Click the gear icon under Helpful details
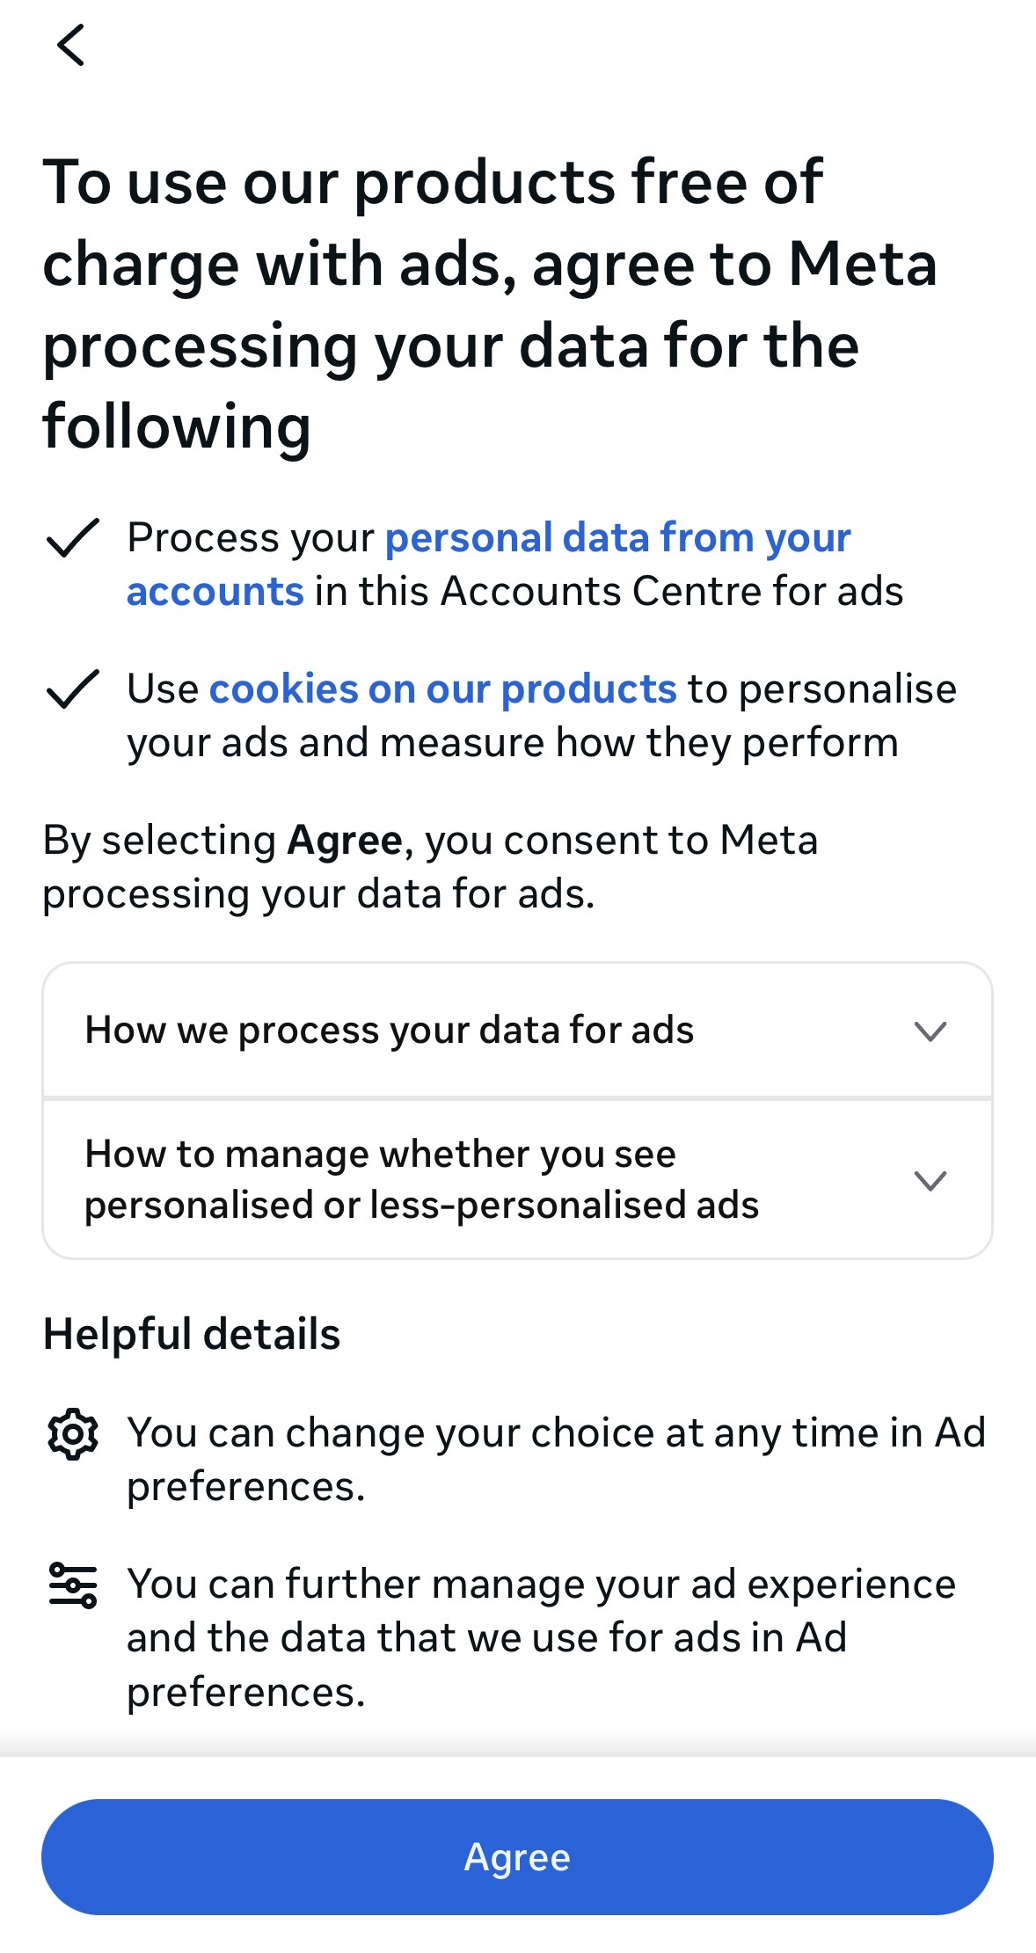This screenshot has width=1036, height=1953. coord(72,1434)
